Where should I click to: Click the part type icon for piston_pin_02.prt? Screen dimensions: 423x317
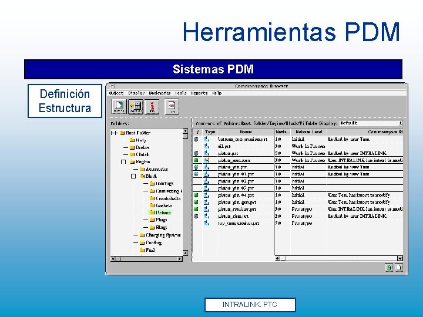pyautogui.click(x=207, y=181)
